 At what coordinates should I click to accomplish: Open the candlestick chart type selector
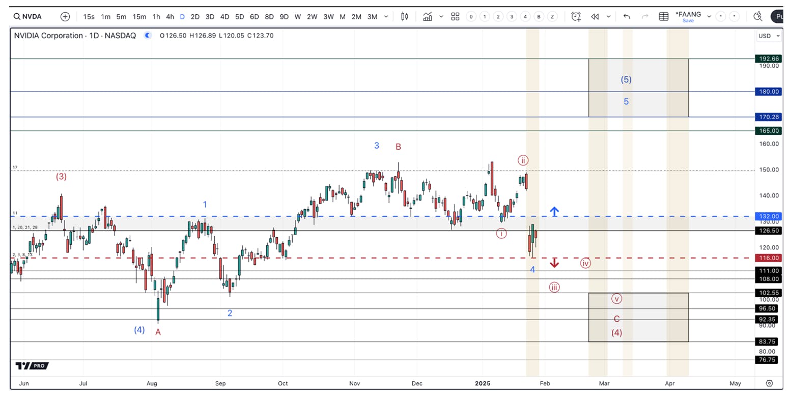[405, 16]
